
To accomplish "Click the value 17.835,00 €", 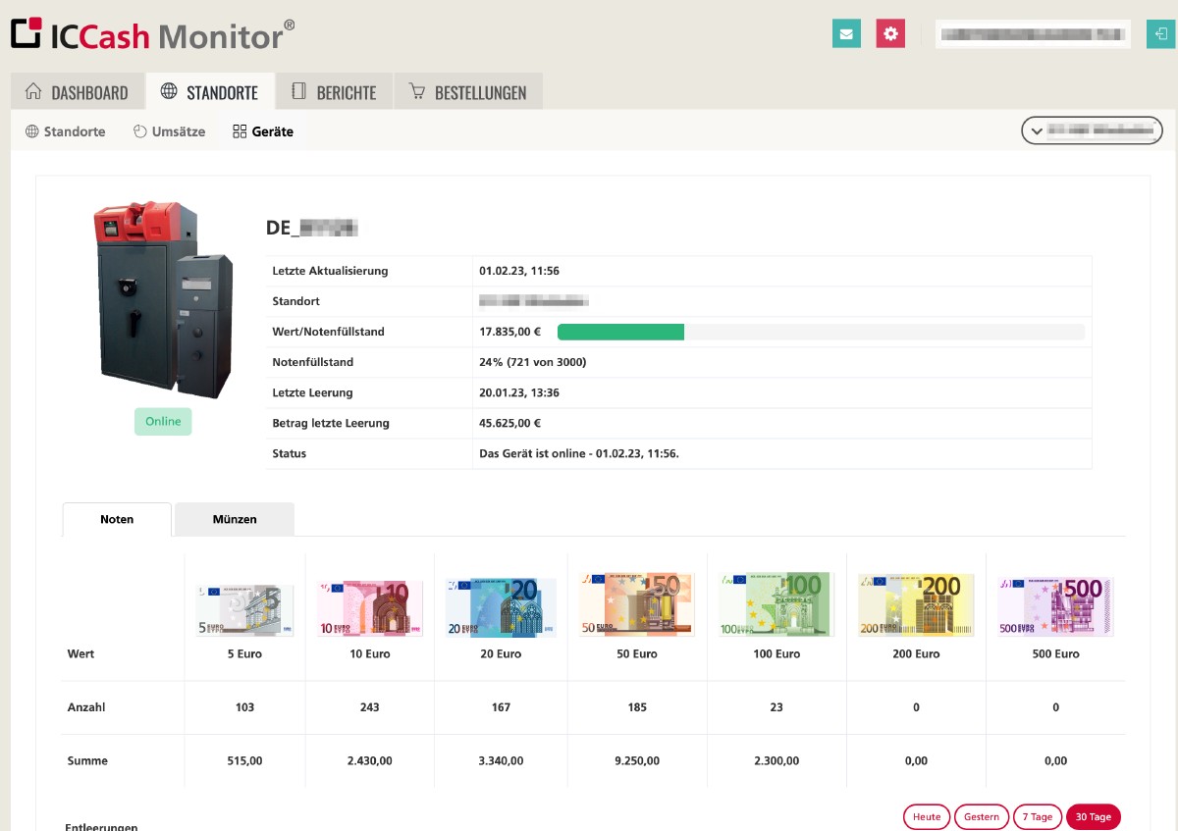I will [x=509, y=332].
